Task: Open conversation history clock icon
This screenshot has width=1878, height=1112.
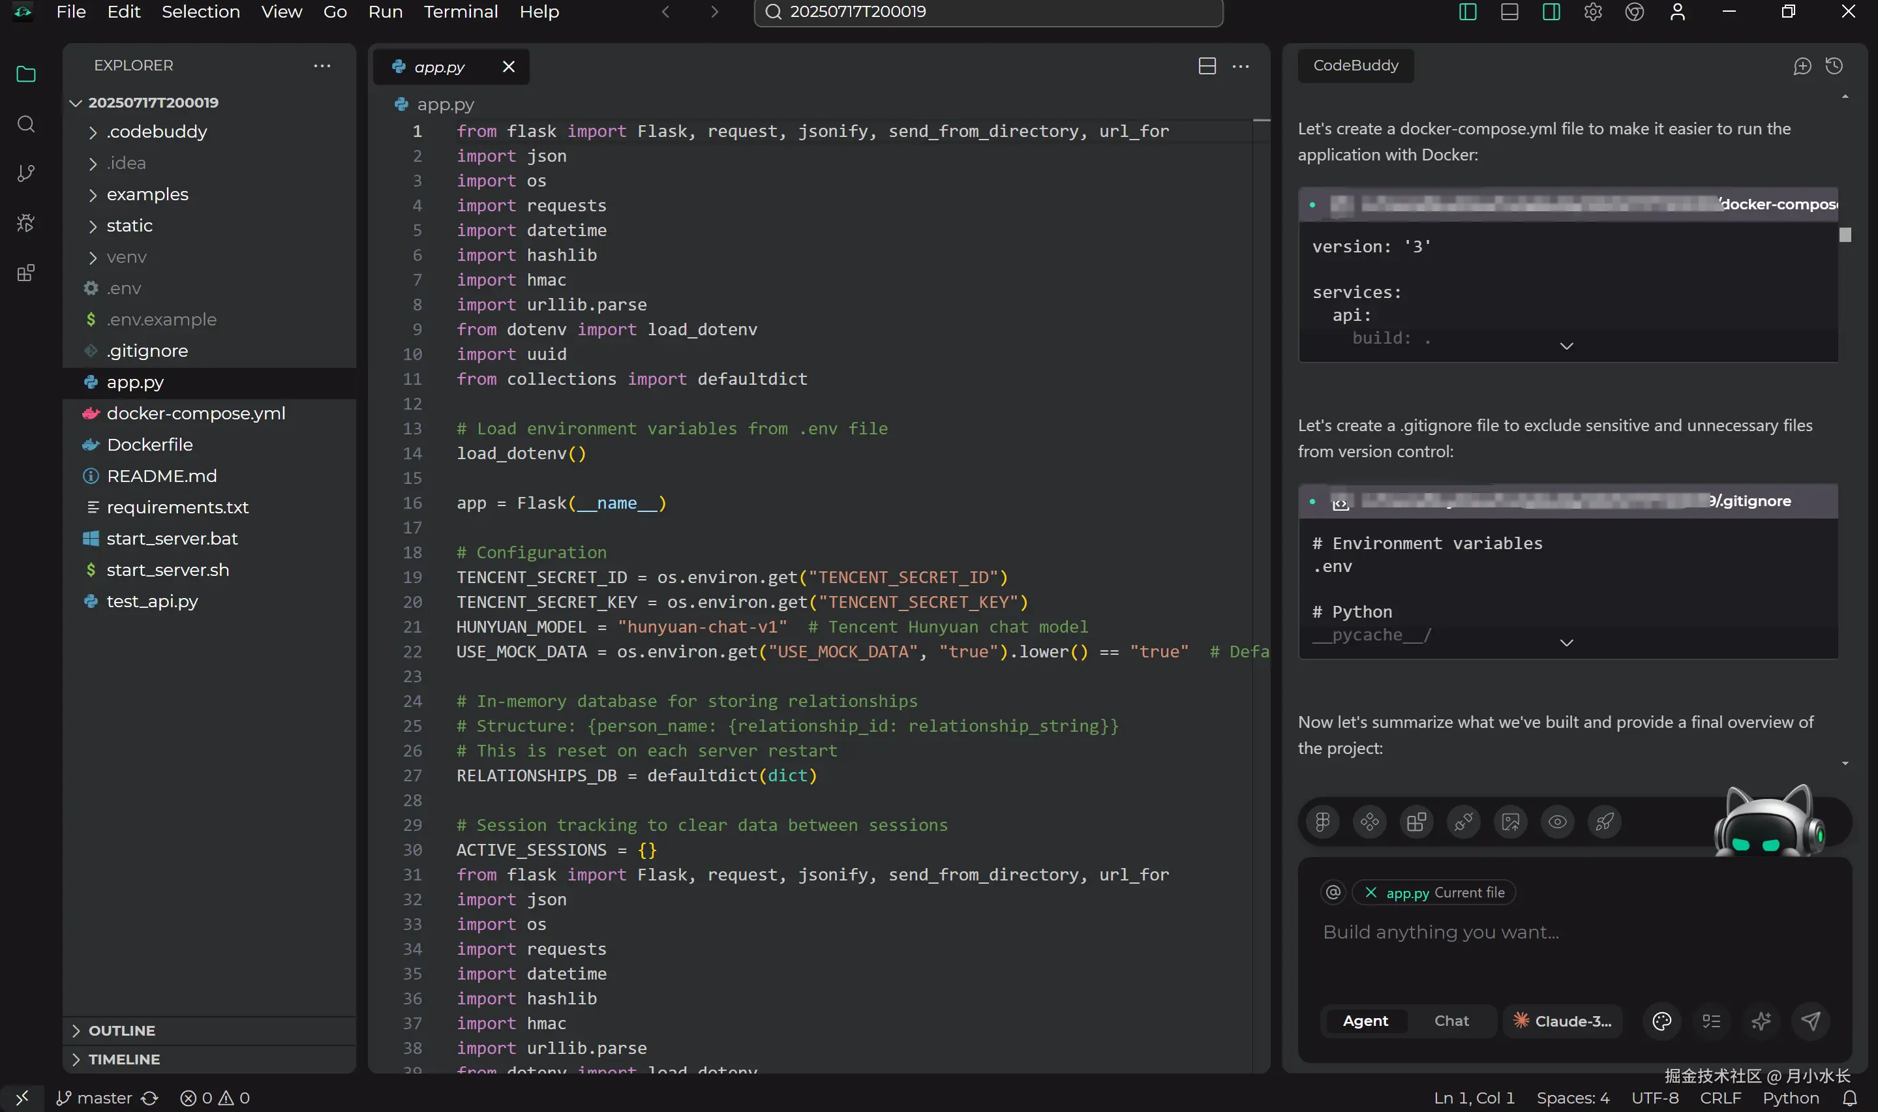Action: coord(1834,66)
